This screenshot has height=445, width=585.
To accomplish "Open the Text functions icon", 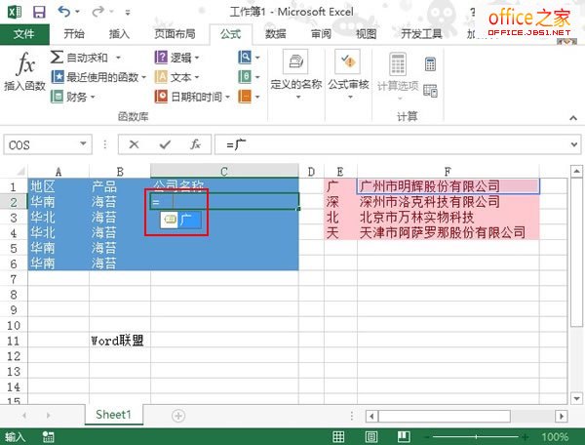I will (x=161, y=77).
